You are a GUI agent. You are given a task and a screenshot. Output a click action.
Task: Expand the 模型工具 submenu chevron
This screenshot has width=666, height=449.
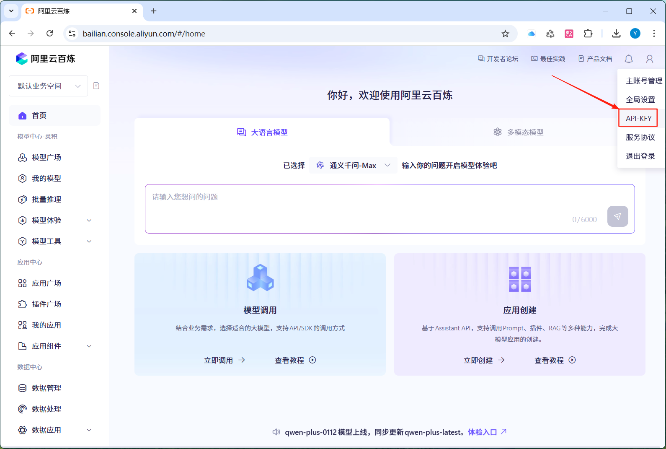pos(89,241)
